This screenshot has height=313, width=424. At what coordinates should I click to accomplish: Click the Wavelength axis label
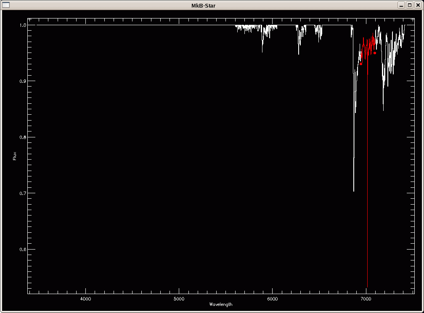pyautogui.click(x=220, y=304)
